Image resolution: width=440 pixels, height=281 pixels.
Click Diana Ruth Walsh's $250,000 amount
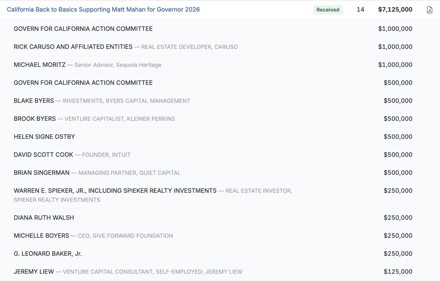click(398, 217)
